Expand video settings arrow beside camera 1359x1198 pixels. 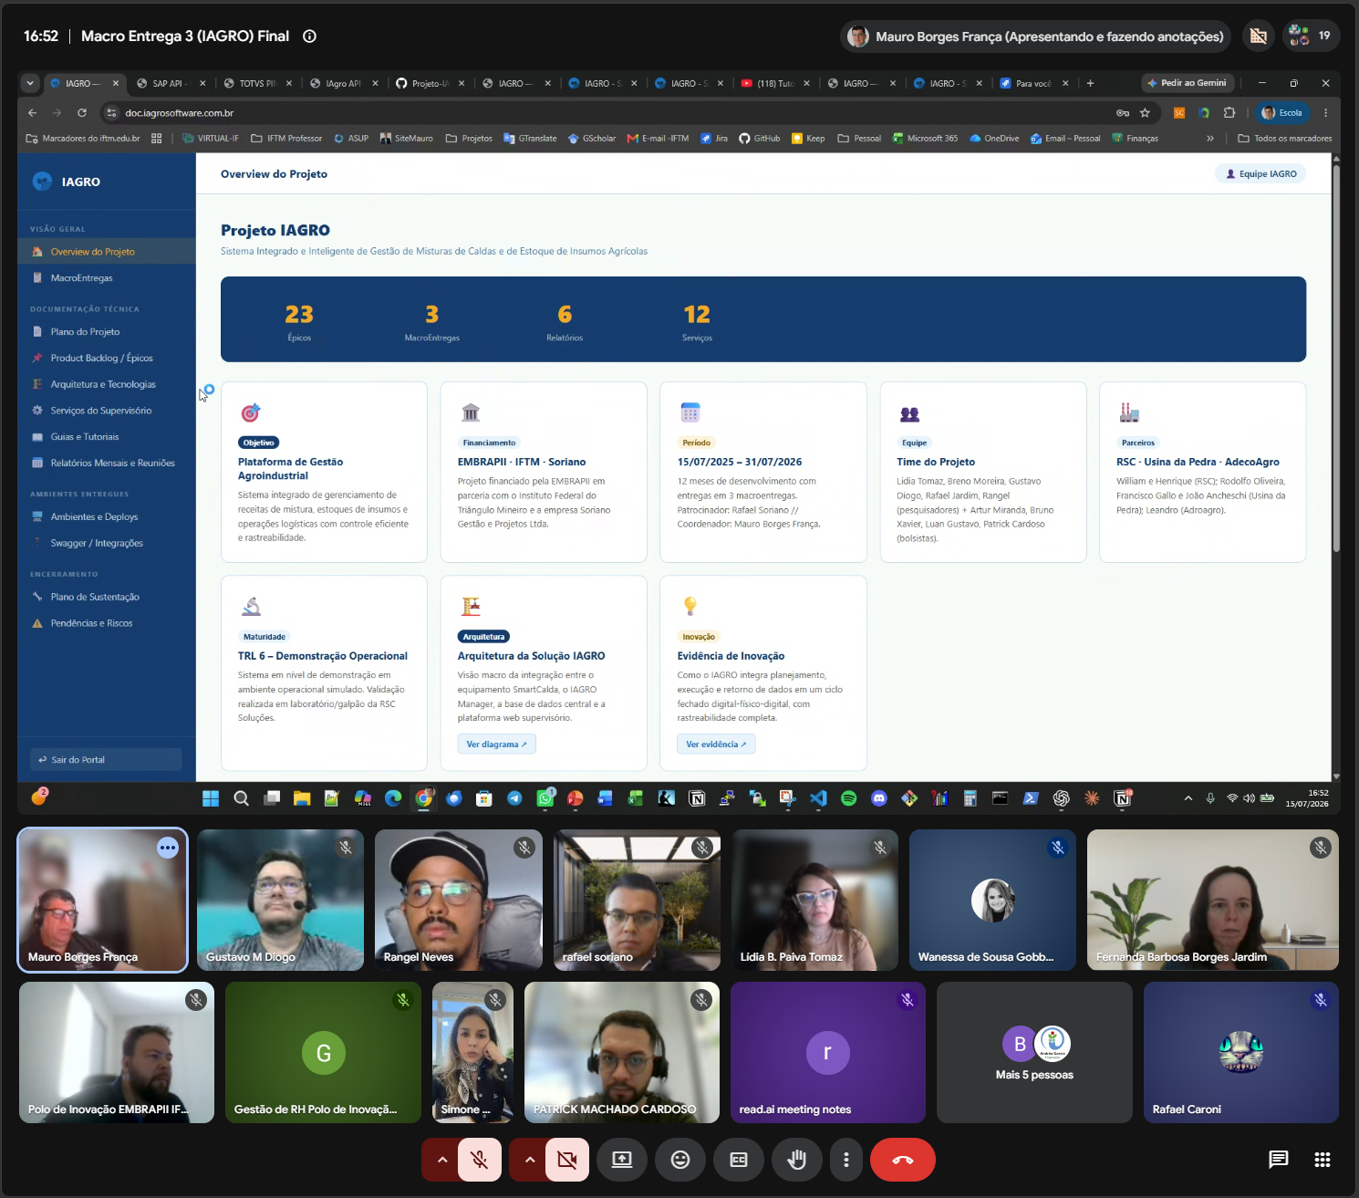[529, 1160]
